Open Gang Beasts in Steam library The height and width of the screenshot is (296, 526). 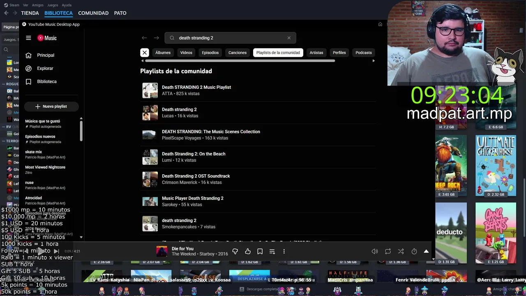click(x=496, y=233)
